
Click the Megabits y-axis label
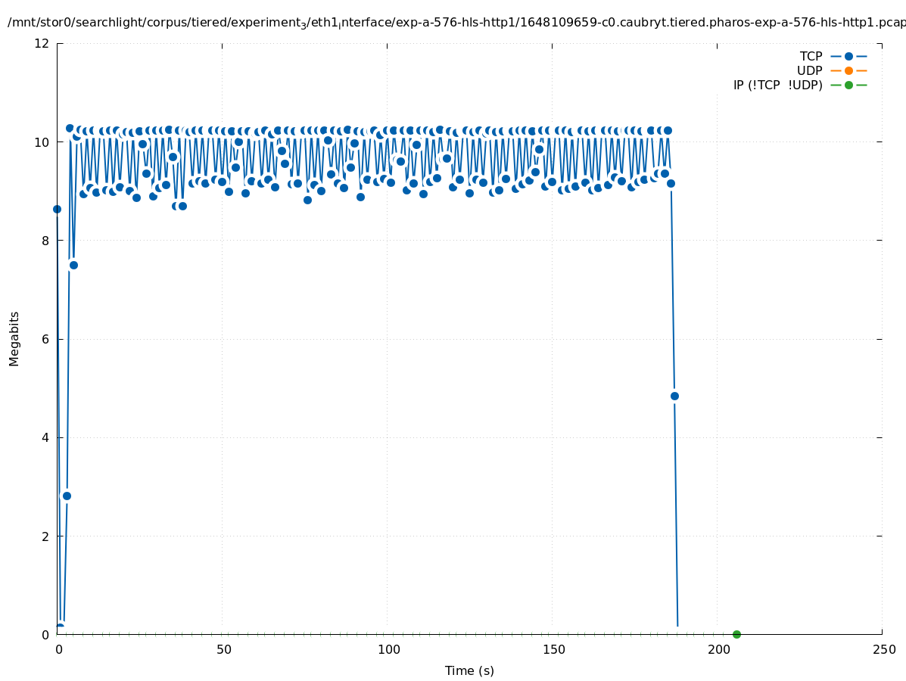14,338
